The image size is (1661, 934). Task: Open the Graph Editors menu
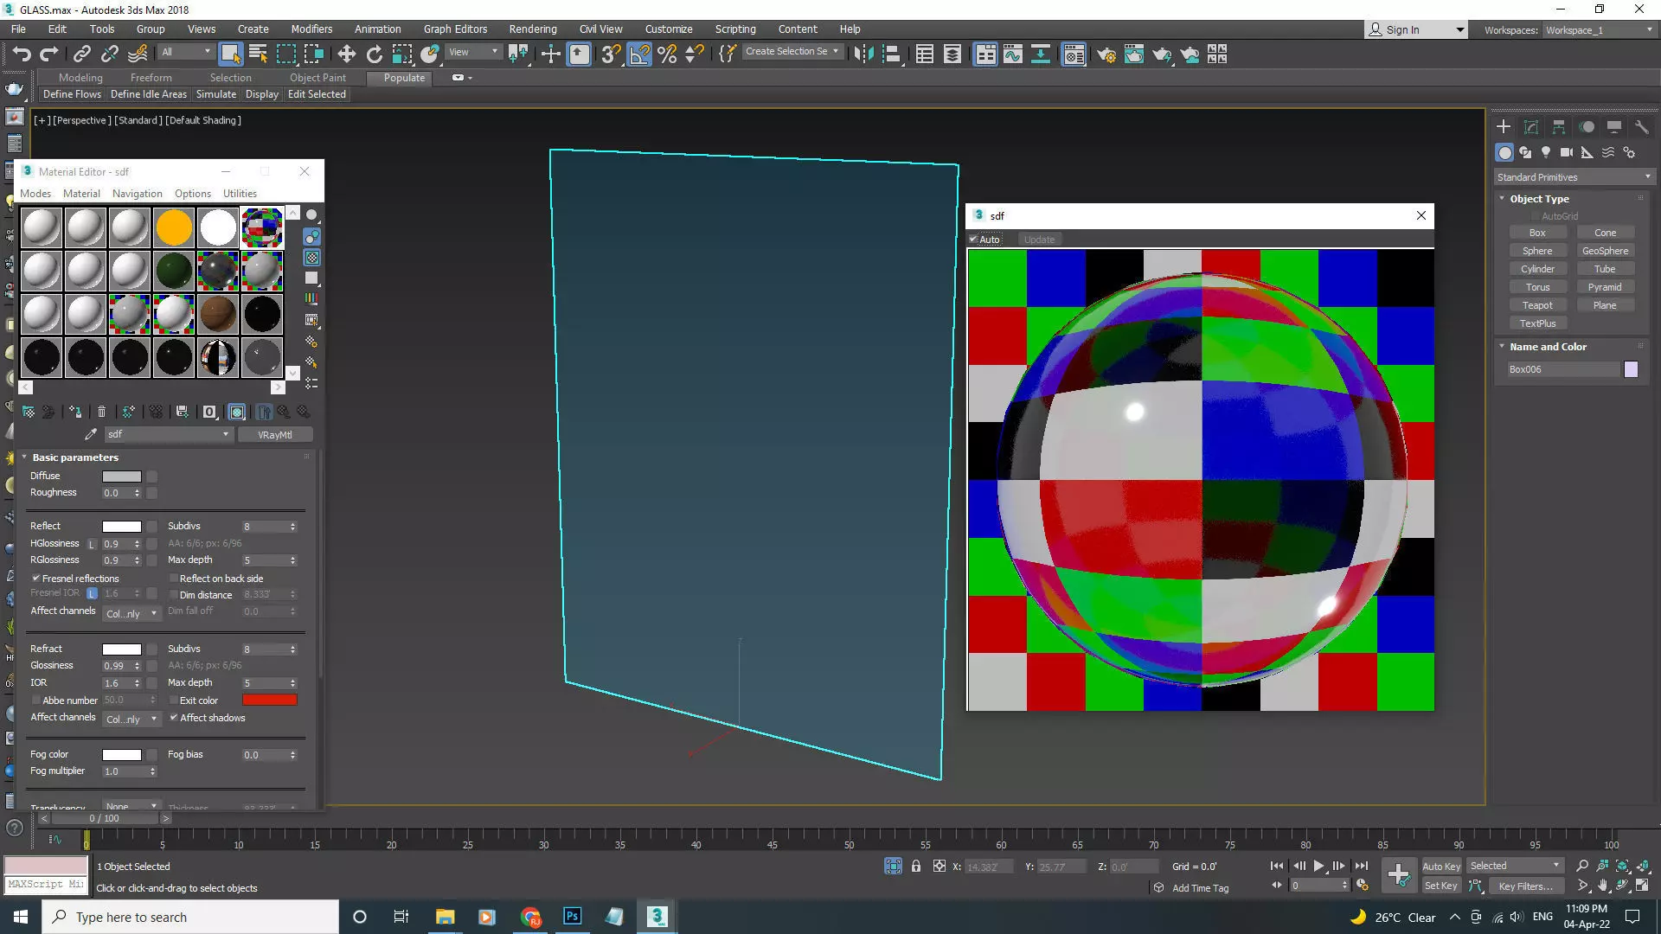click(455, 29)
